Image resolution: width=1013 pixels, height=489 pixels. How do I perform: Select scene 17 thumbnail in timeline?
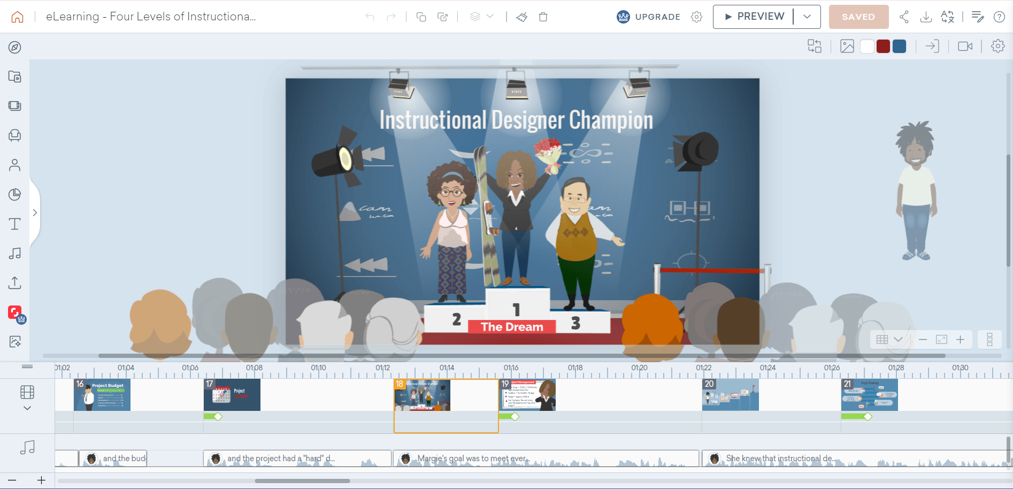pos(232,395)
